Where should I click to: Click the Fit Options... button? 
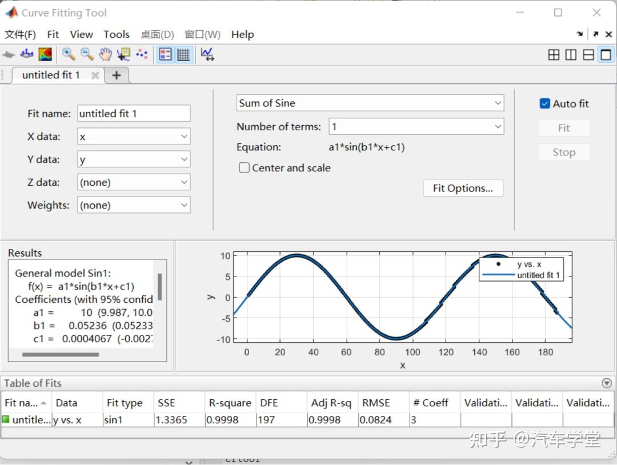pyautogui.click(x=463, y=188)
